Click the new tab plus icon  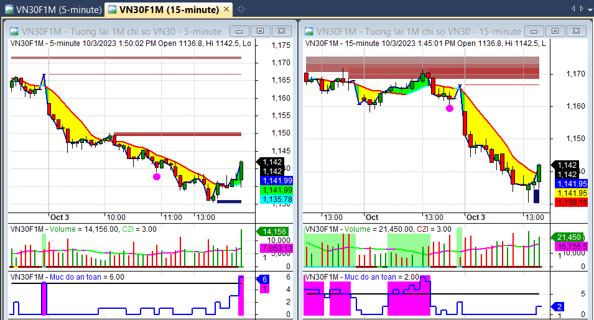point(241,9)
